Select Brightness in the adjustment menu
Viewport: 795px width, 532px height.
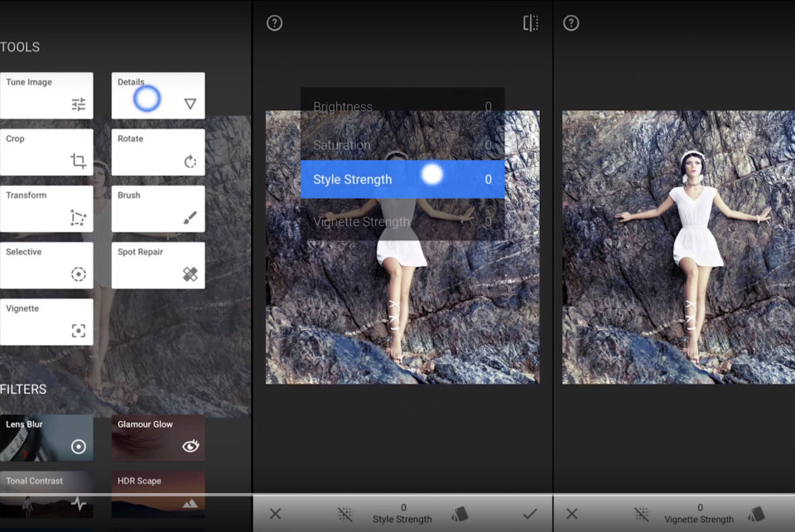click(402, 107)
